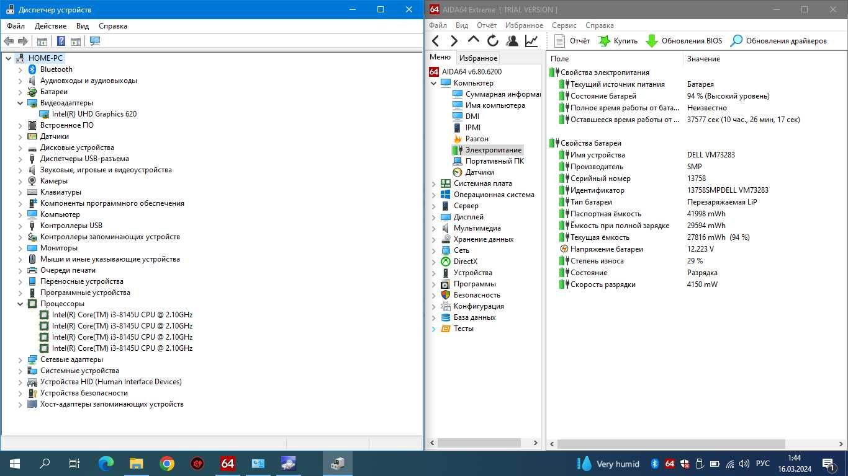Viewport: 848px width, 476px height.
Task: Expand Камеры in Device Manager
Action: point(20,181)
